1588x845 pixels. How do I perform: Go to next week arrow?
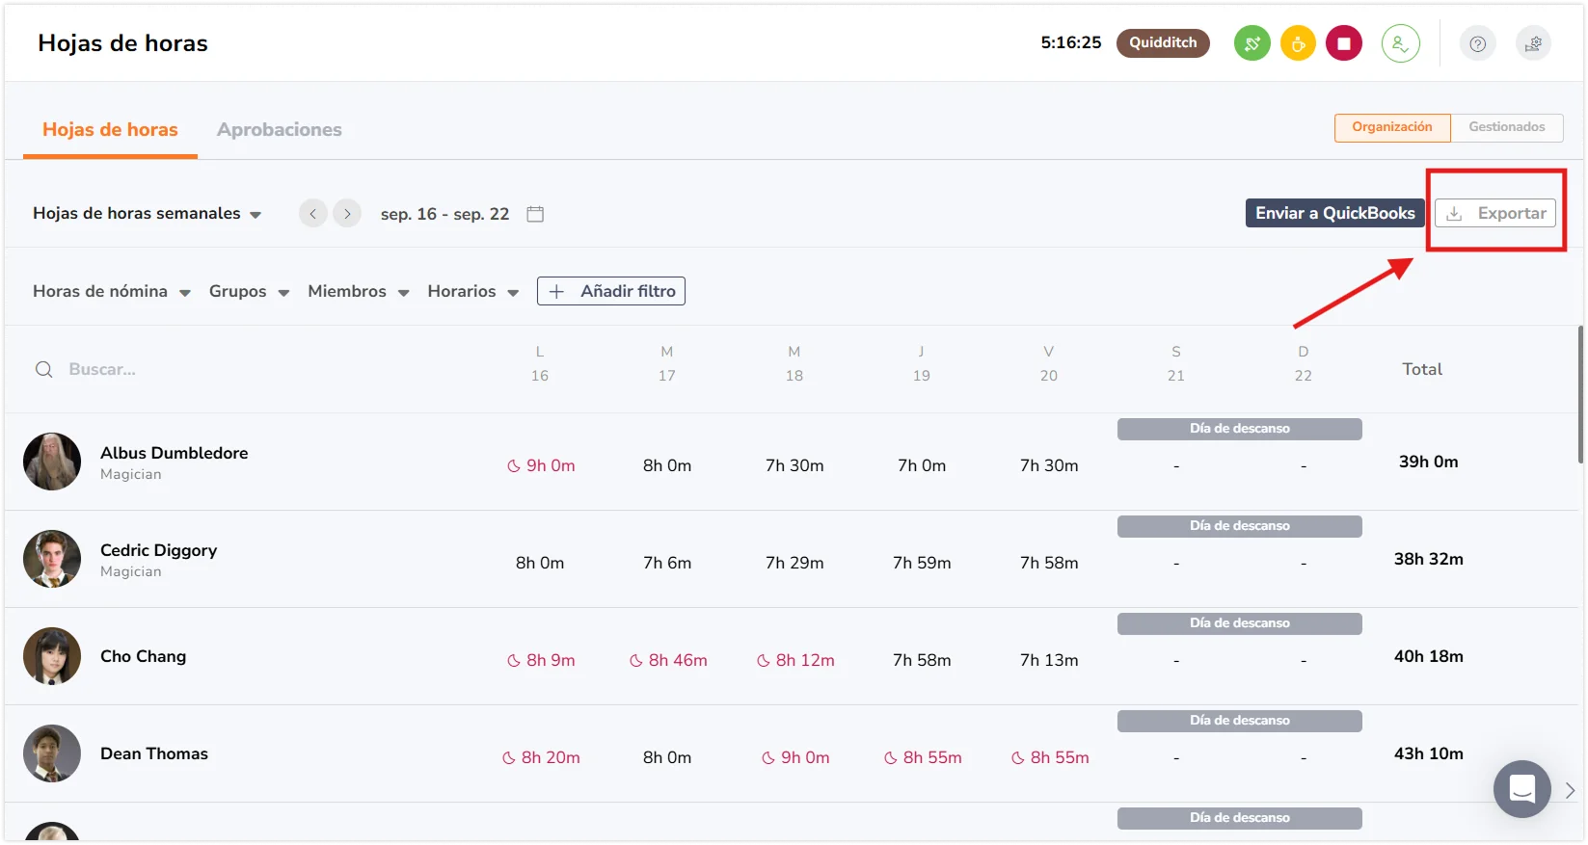coord(347,214)
